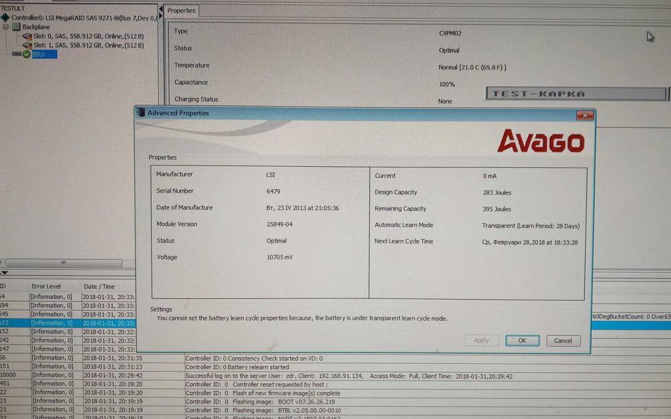Click the Voltage value 10705 mV
The image size is (671, 419).
[279, 257]
